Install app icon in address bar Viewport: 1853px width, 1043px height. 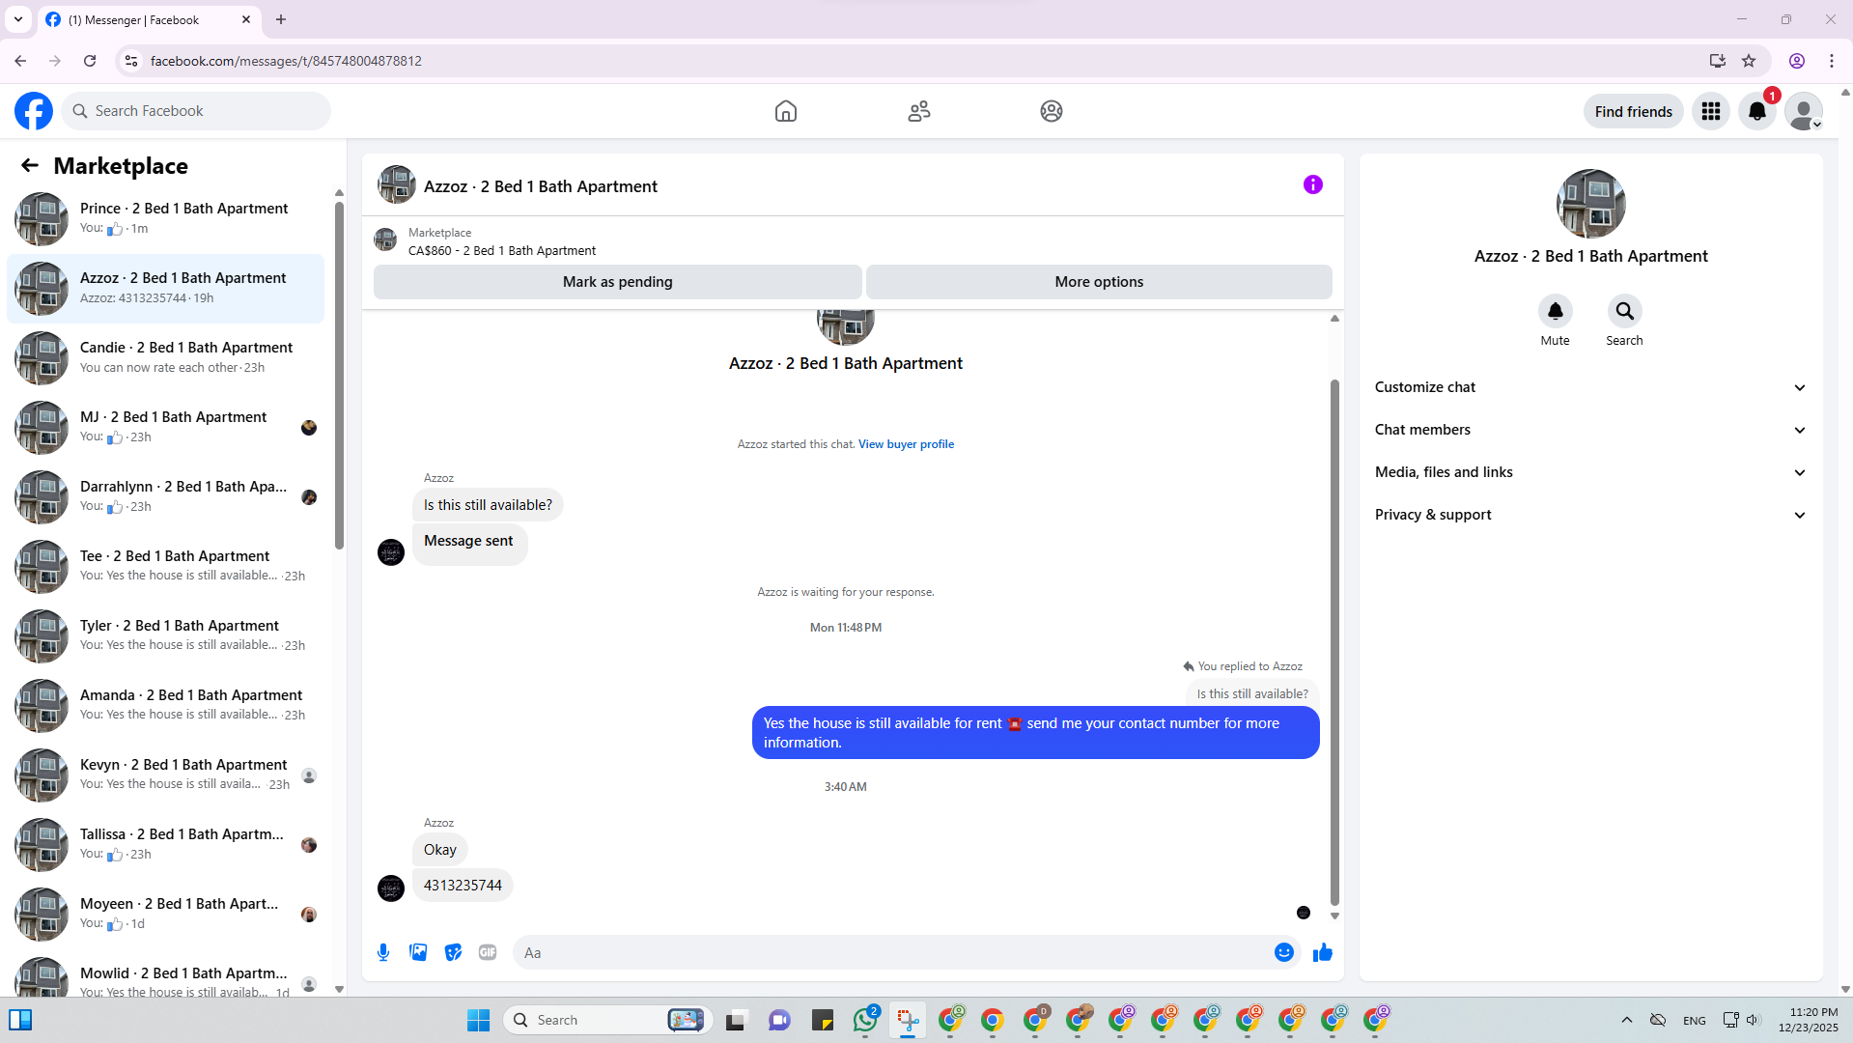click(1717, 61)
